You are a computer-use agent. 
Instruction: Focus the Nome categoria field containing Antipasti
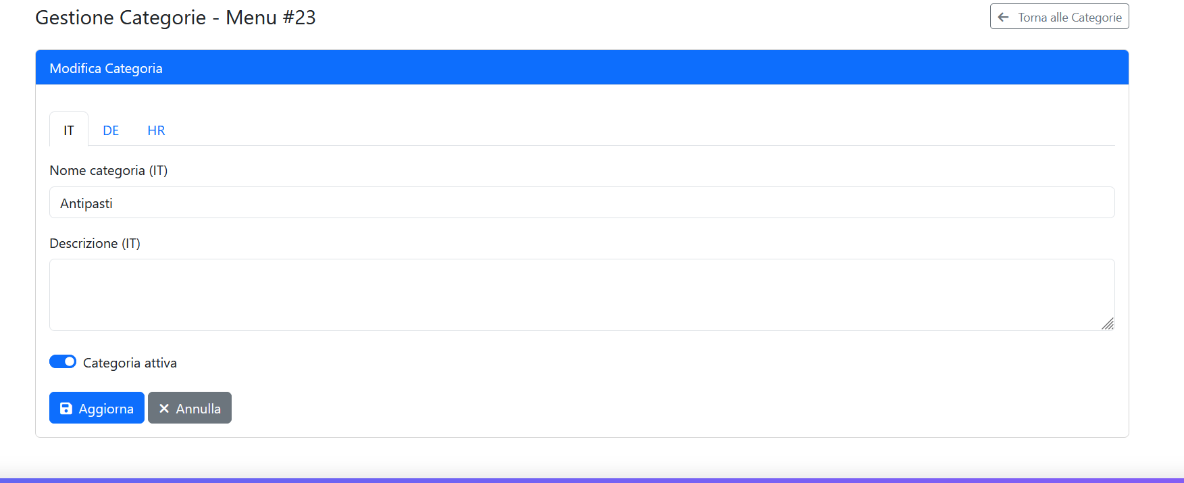(581, 203)
